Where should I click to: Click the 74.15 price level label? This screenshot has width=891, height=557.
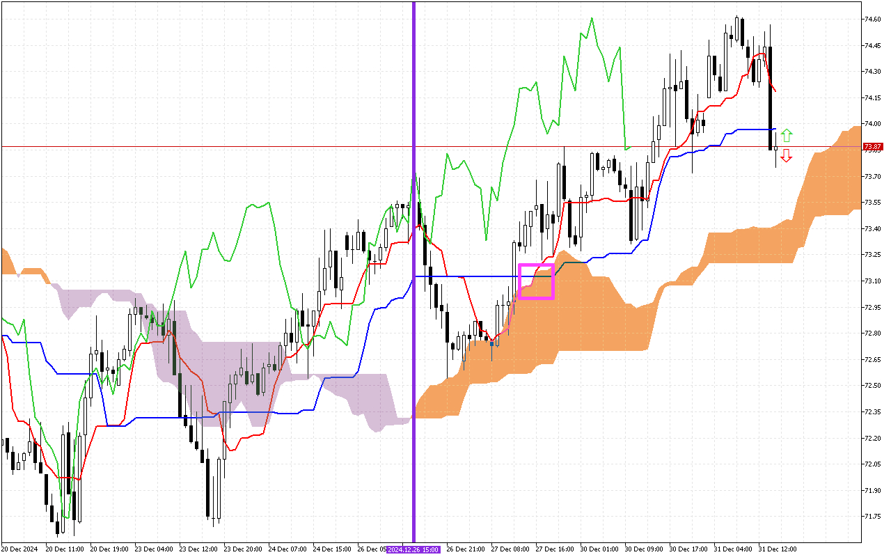coord(872,97)
